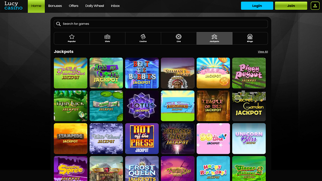Go to the Home menu item
Image resolution: width=322 pixels, height=181 pixels.
pos(36,6)
